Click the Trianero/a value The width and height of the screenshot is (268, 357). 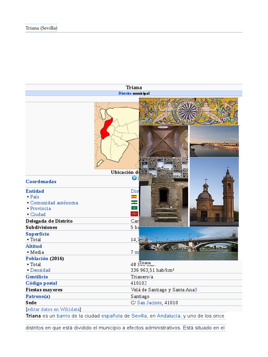142,277
